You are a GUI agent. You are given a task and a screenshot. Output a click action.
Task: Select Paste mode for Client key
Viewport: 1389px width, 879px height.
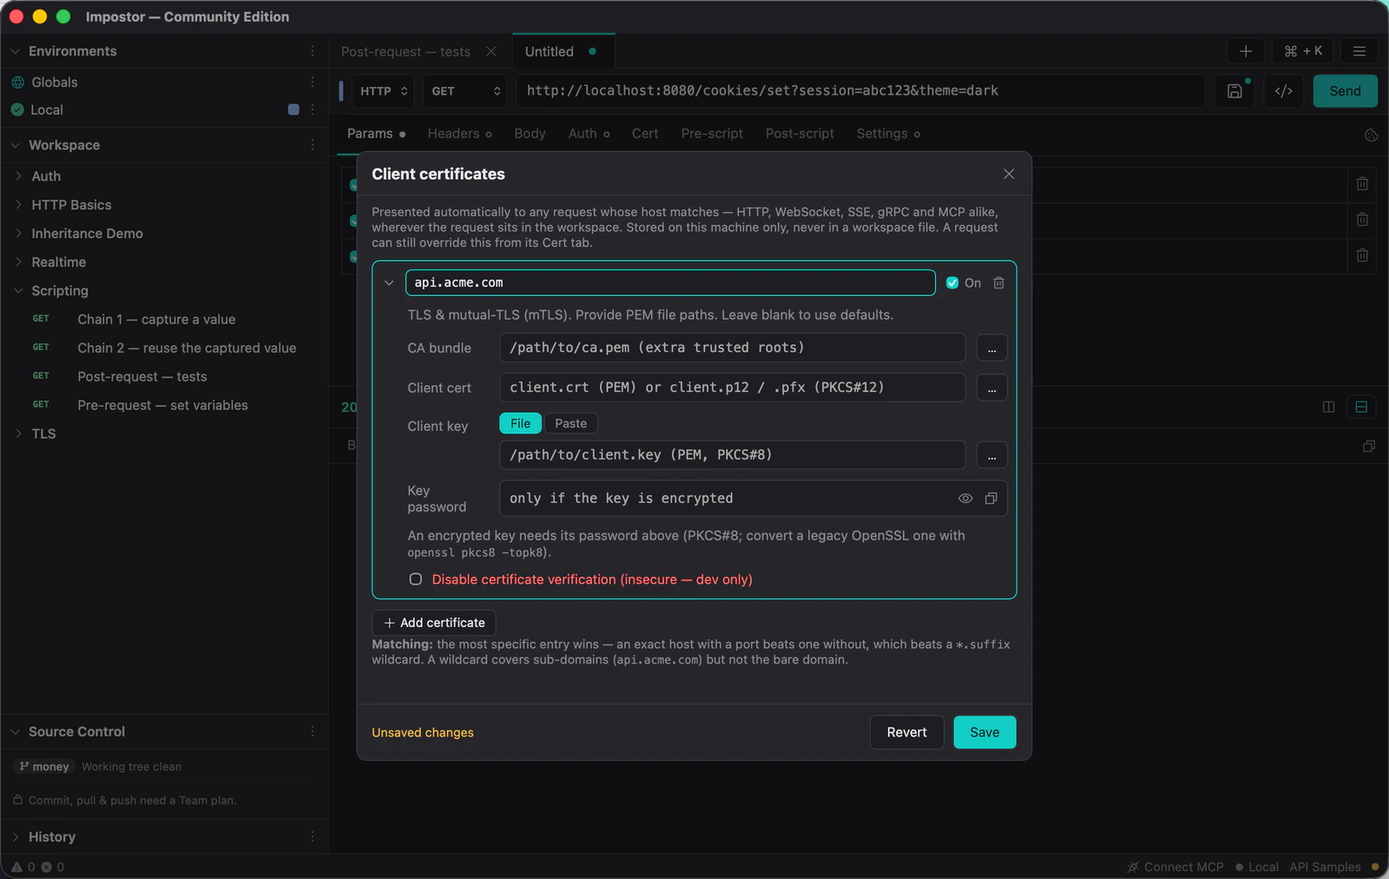570,423
